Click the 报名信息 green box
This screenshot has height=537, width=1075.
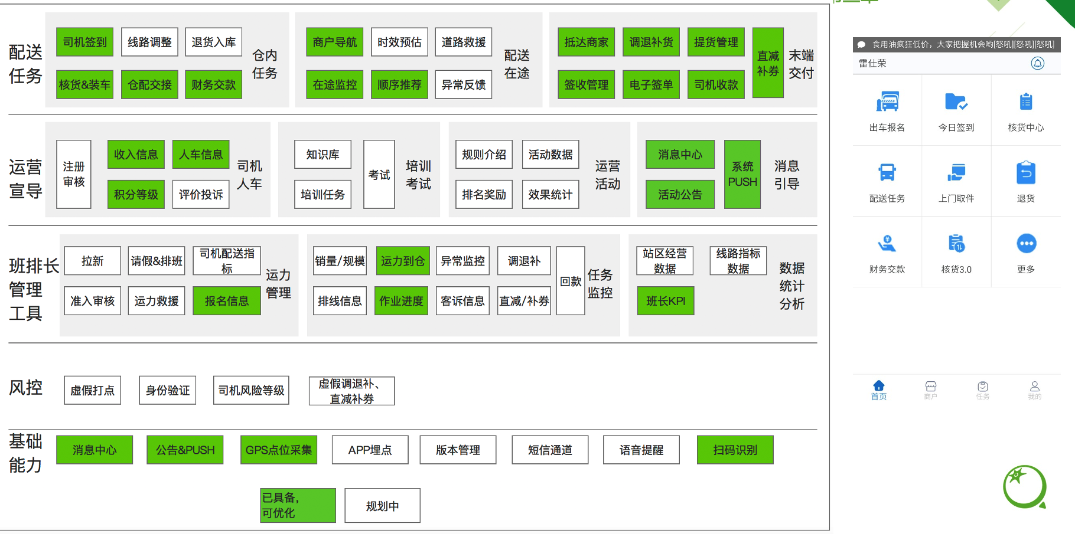[227, 300]
